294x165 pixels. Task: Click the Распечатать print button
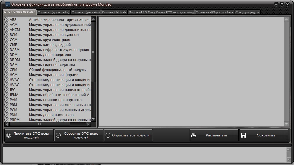214,135
